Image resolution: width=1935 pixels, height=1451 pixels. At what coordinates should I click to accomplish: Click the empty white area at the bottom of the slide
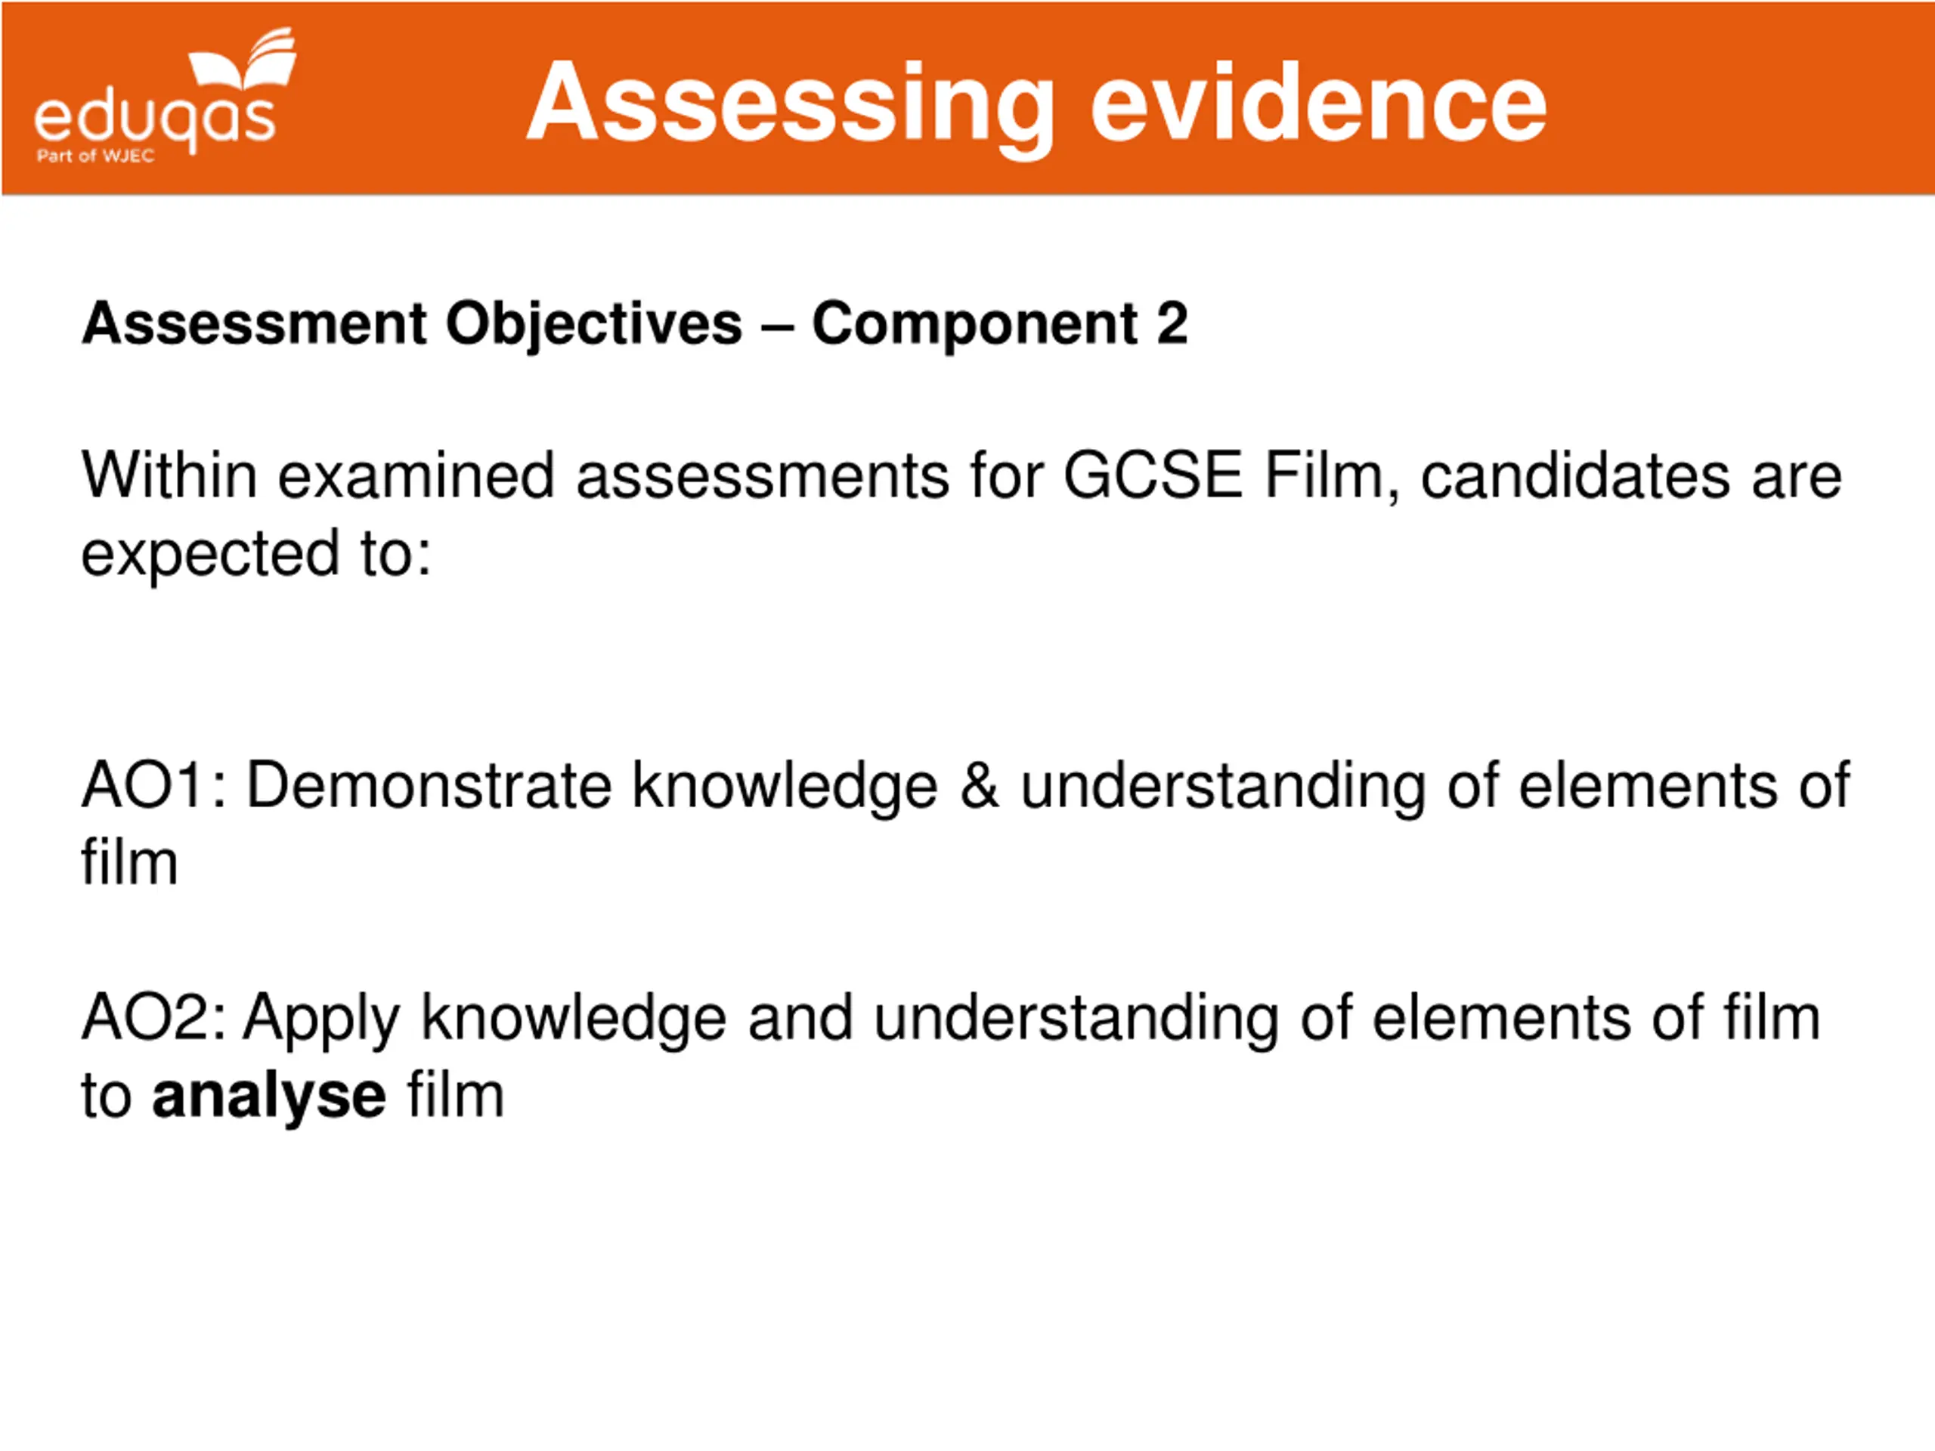click(967, 1295)
